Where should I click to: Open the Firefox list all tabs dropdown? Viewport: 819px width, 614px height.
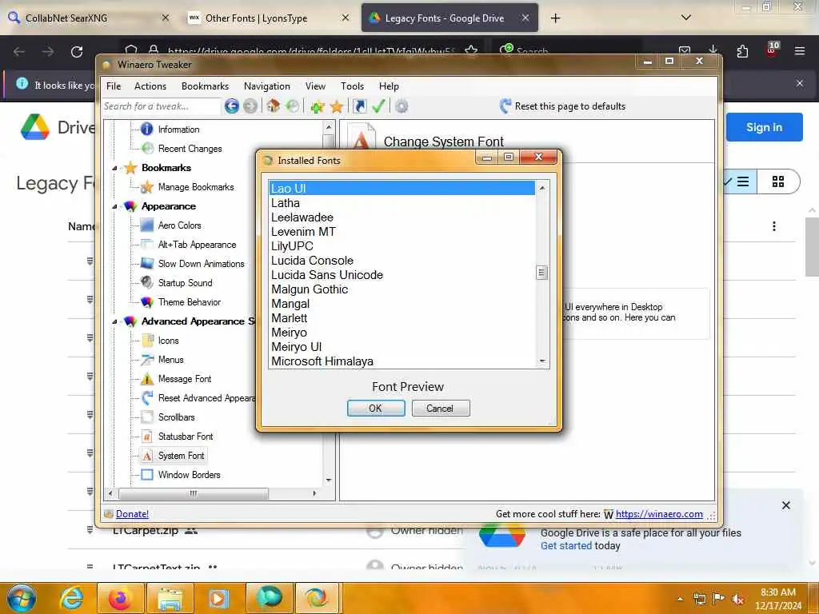pyautogui.click(x=686, y=18)
